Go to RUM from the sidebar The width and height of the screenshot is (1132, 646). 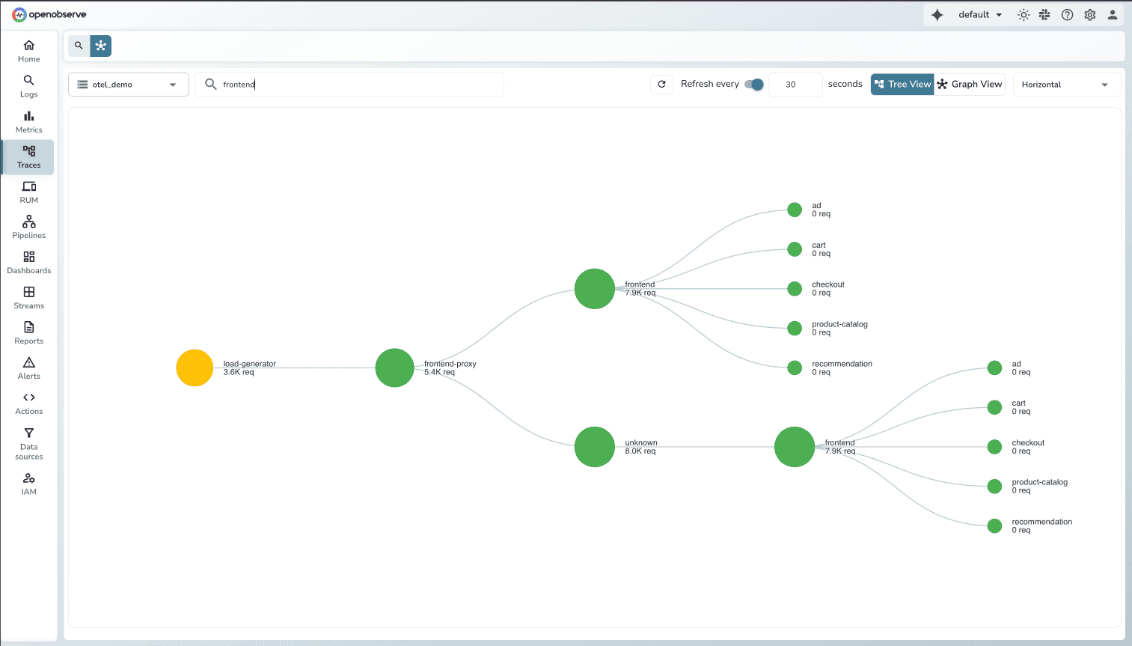(28, 192)
